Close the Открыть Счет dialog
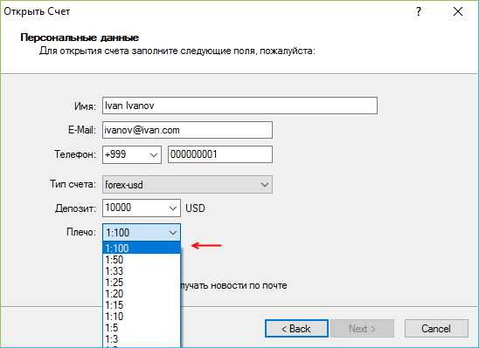The width and height of the screenshot is (479, 348). 458,11
